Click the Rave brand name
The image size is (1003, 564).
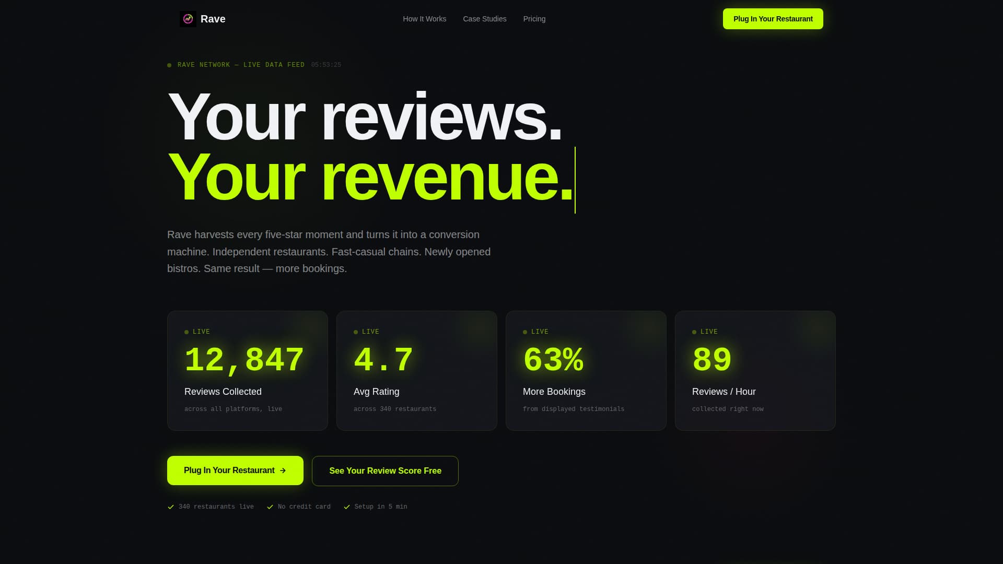click(213, 19)
